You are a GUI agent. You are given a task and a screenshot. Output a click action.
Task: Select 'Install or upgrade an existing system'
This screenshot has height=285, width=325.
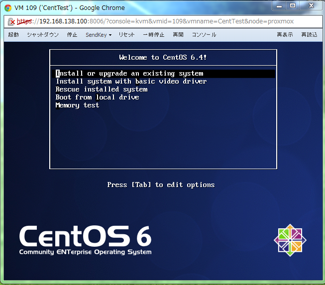(163, 74)
